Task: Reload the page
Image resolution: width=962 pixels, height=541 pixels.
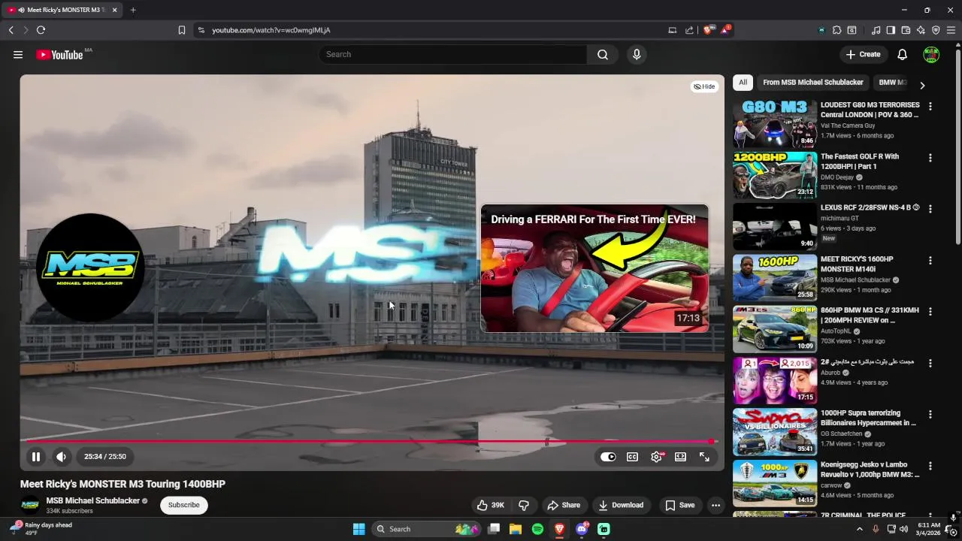Action: (x=41, y=30)
